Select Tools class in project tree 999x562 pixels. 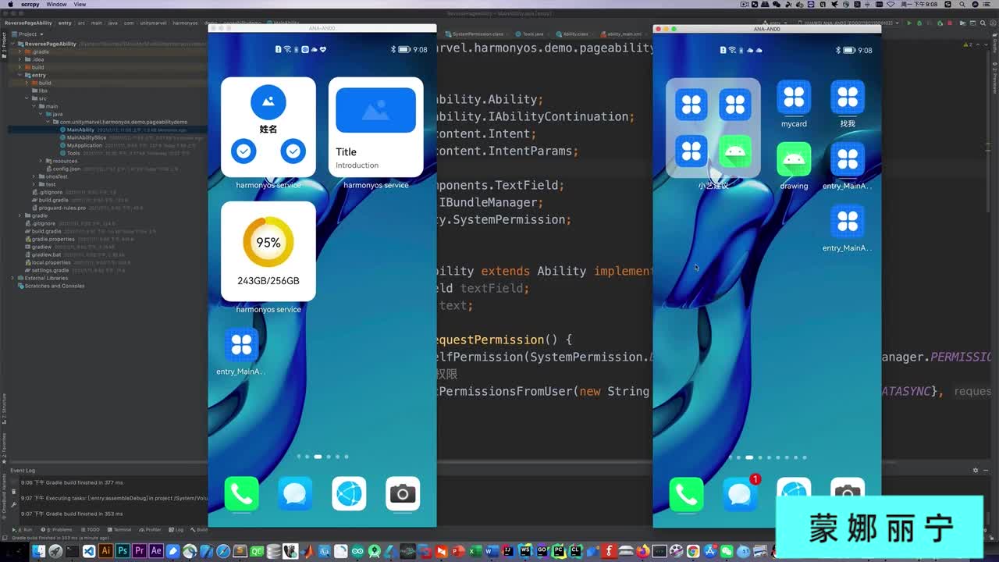click(x=73, y=153)
